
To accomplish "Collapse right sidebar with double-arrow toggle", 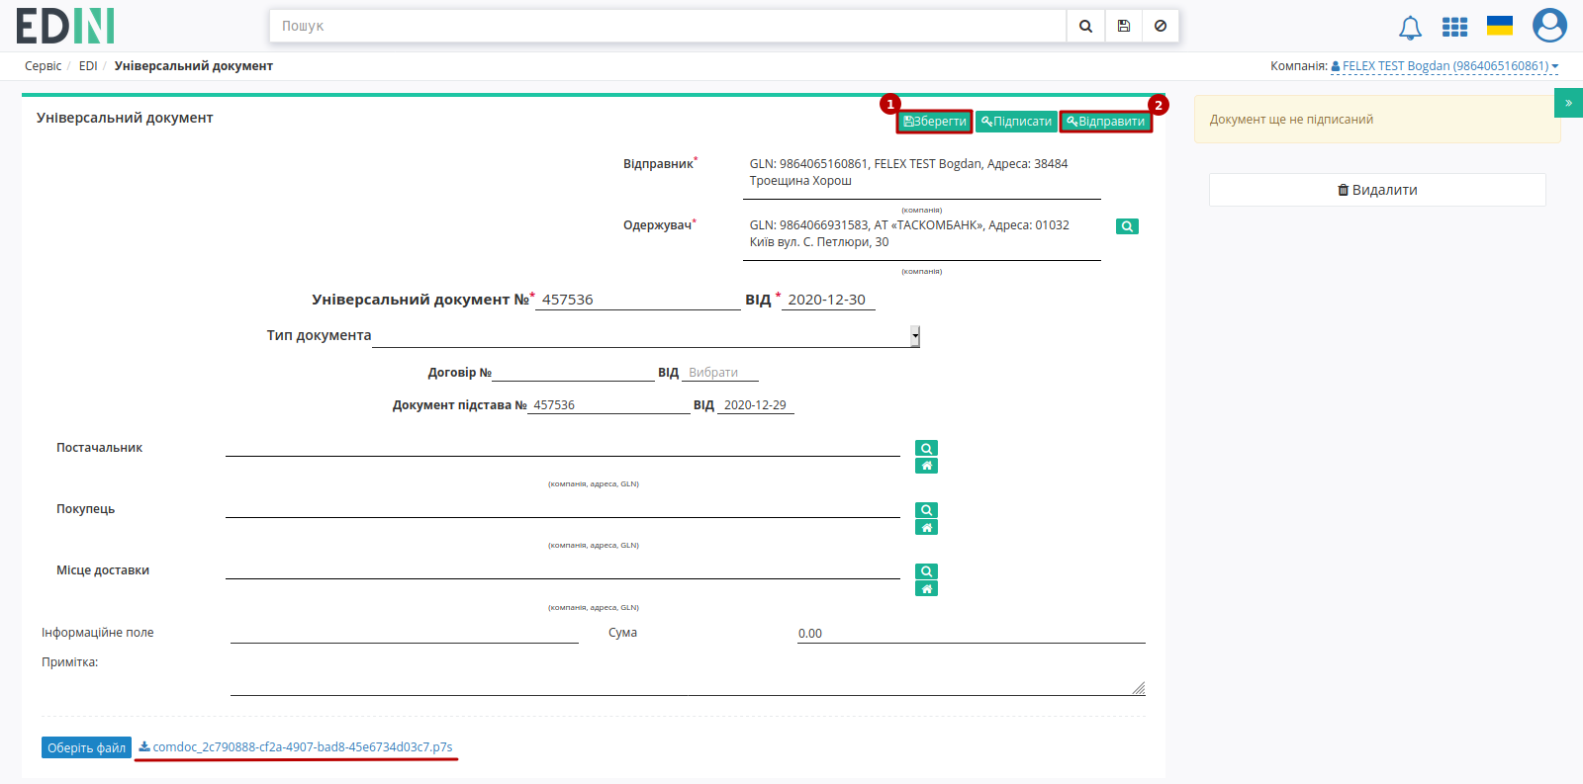I will (x=1568, y=103).
